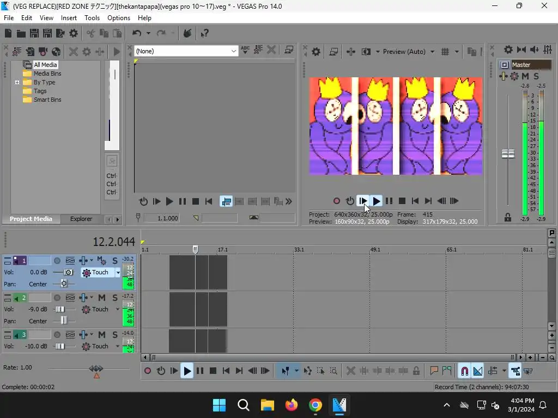The width and height of the screenshot is (558, 418).
Task: Expand the By Type folder tree node
Action: click(17, 83)
